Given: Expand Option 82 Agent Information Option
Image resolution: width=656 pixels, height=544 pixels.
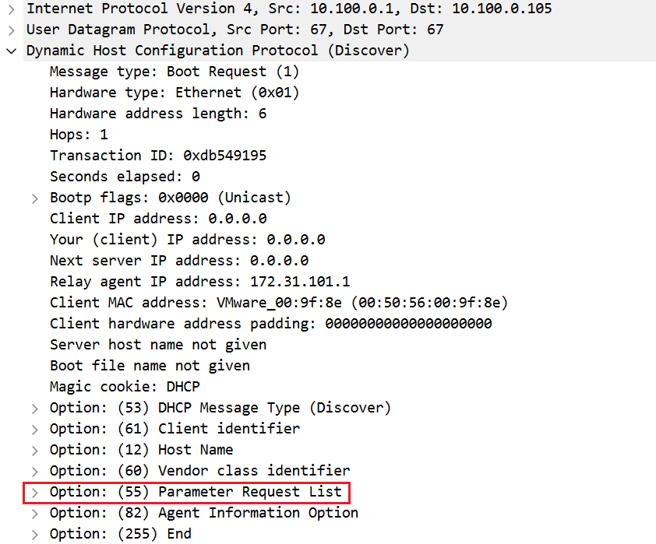Looking at the screenshot, I should 34,513.
